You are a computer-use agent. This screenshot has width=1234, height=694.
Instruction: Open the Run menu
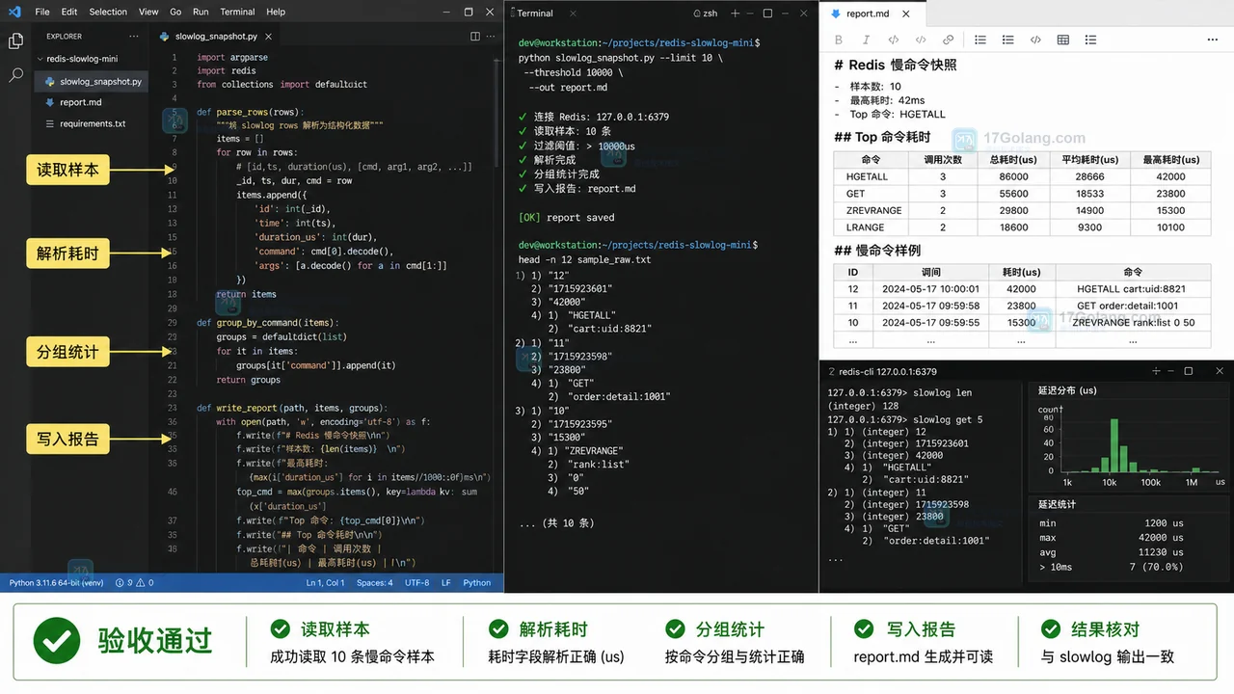pos(201,12)
